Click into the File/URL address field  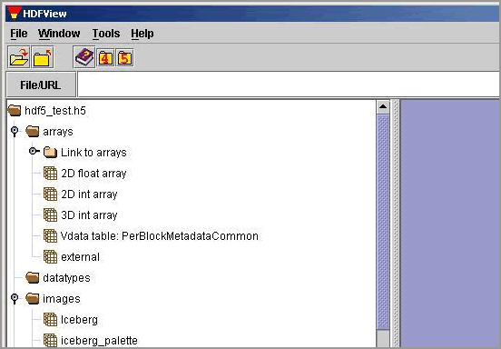(x=289, y=85)
